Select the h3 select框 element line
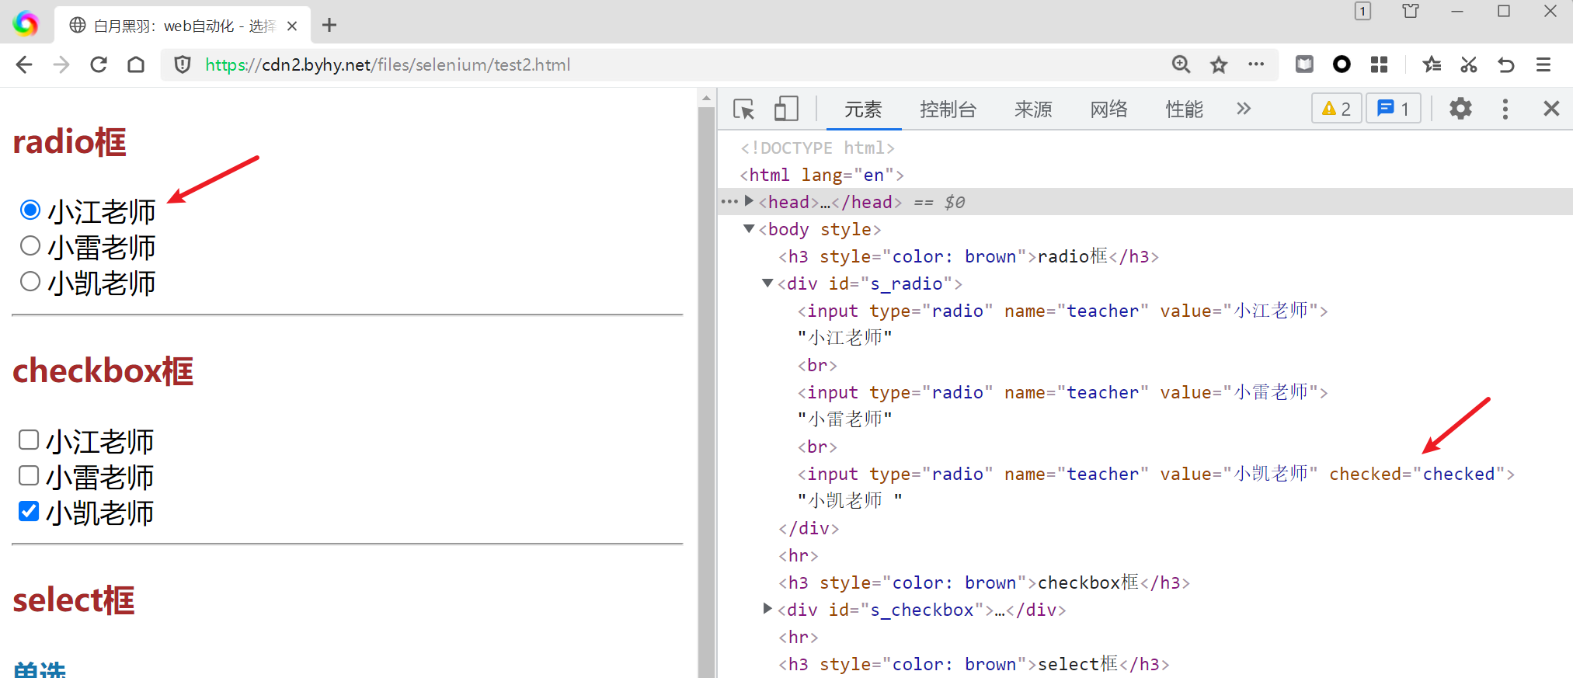The image size is (1573, 678). tap(973, 664)
